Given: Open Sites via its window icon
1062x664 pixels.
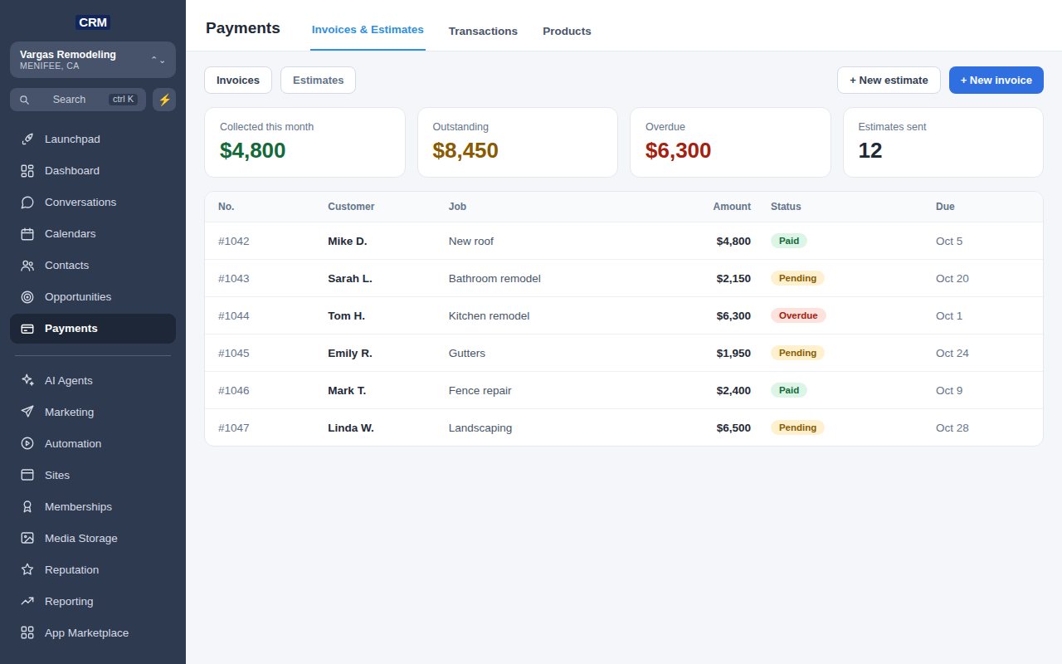Looking at the screenshot, I should point(27,476).
